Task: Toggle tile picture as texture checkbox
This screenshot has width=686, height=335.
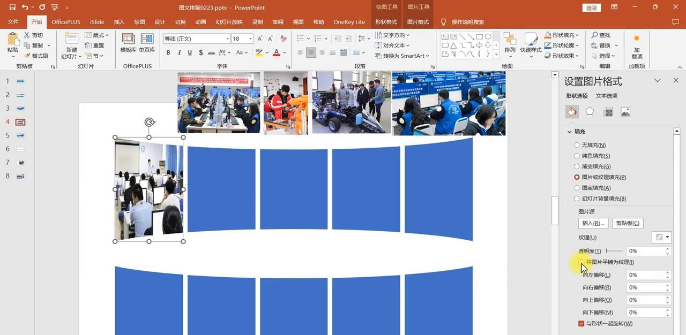Action: (x=581, y=262)
